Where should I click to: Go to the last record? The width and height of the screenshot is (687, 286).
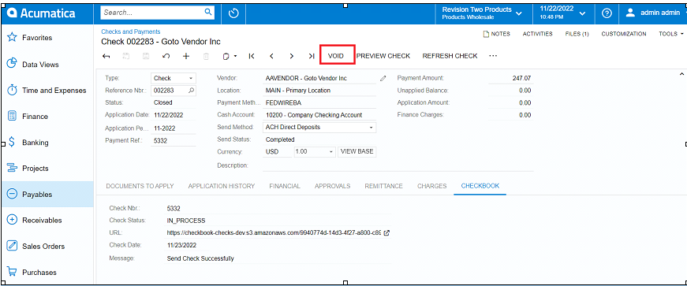(x=311, y=56)
